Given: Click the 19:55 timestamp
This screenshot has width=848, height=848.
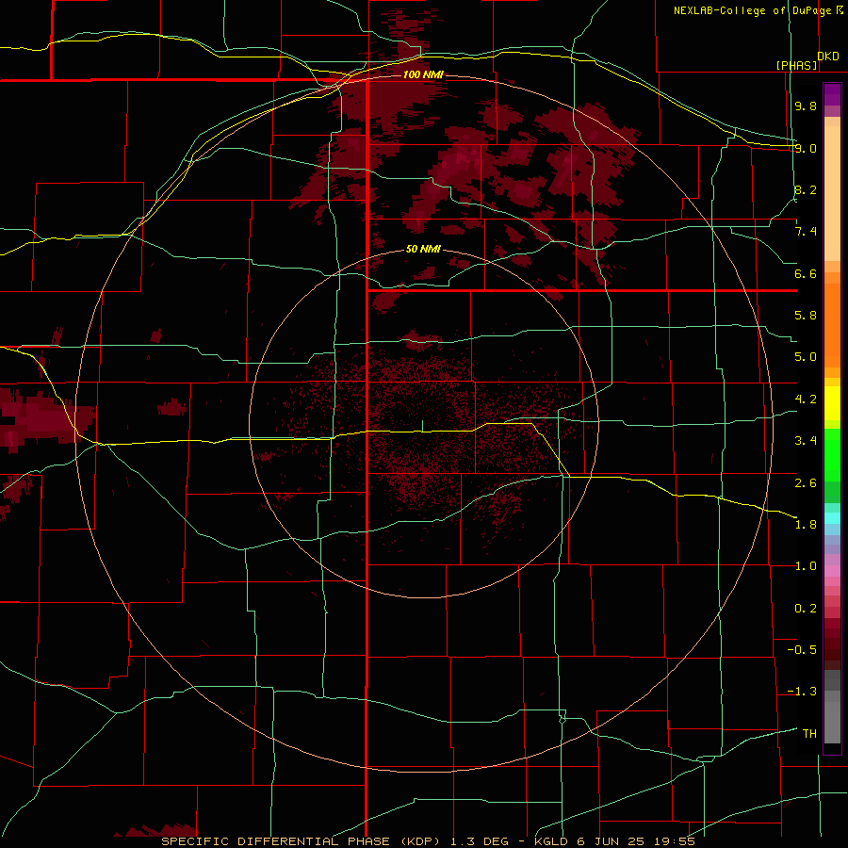Looking at the screenshot, I should click(x=674, y=841).
